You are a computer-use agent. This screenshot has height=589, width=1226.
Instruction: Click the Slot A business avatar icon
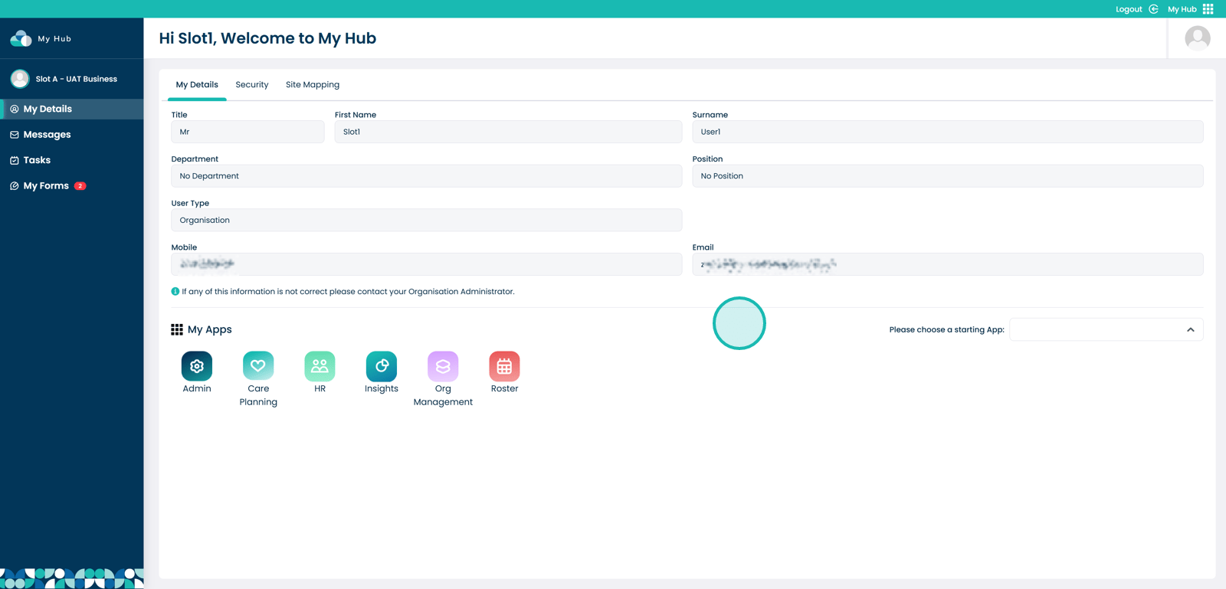coord(20,78)
